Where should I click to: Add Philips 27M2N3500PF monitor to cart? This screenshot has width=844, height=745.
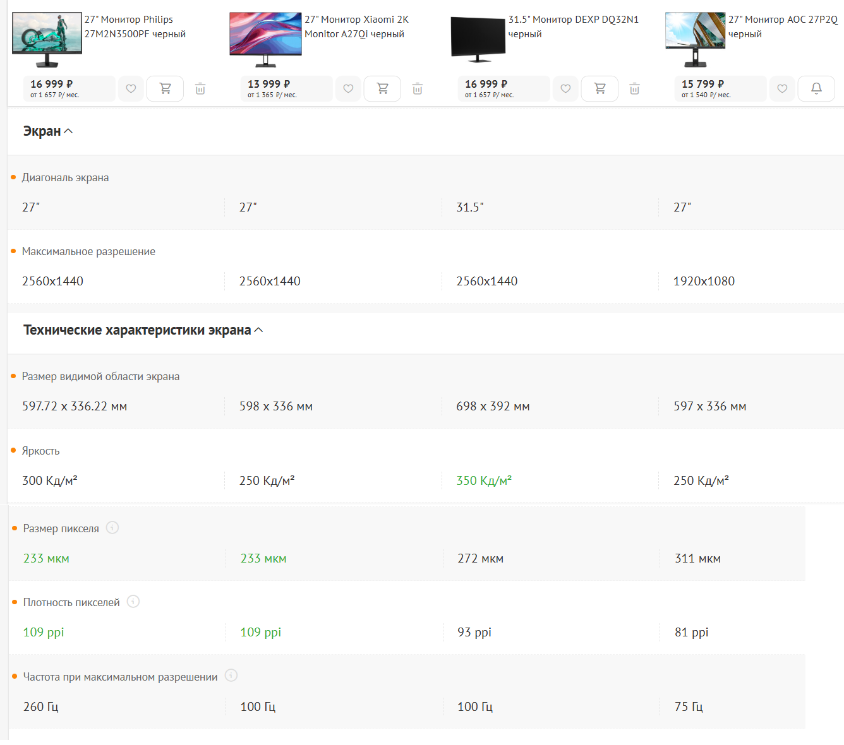tap(165, 89)
